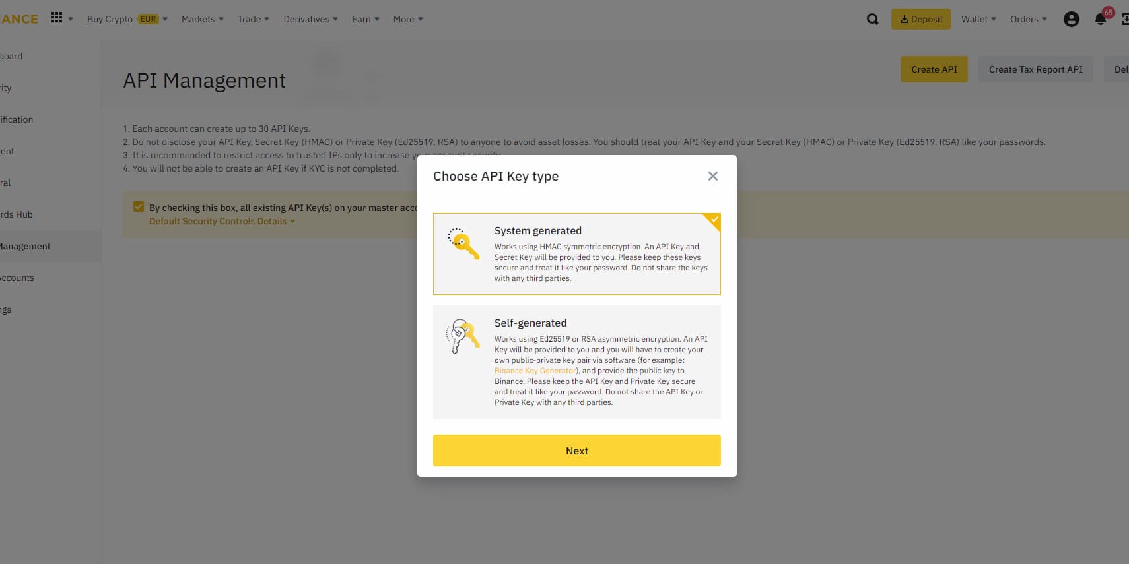Screen dimensions: 1129x564
Task: Open the user profile icon
Action: click(x=1071, y=19)
